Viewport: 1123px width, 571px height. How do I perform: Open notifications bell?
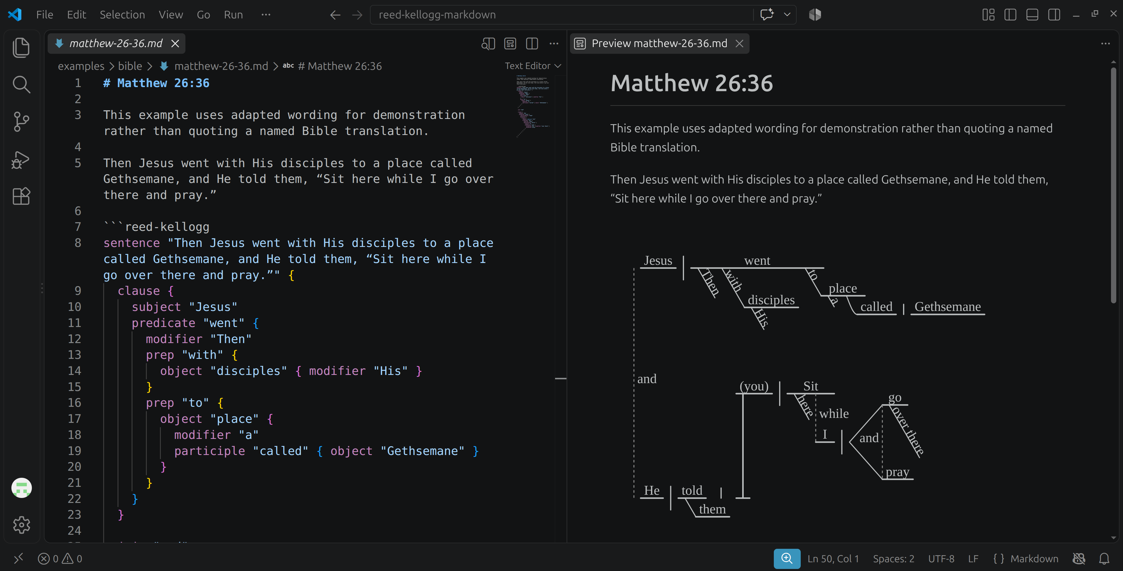tap(1104, 558)
